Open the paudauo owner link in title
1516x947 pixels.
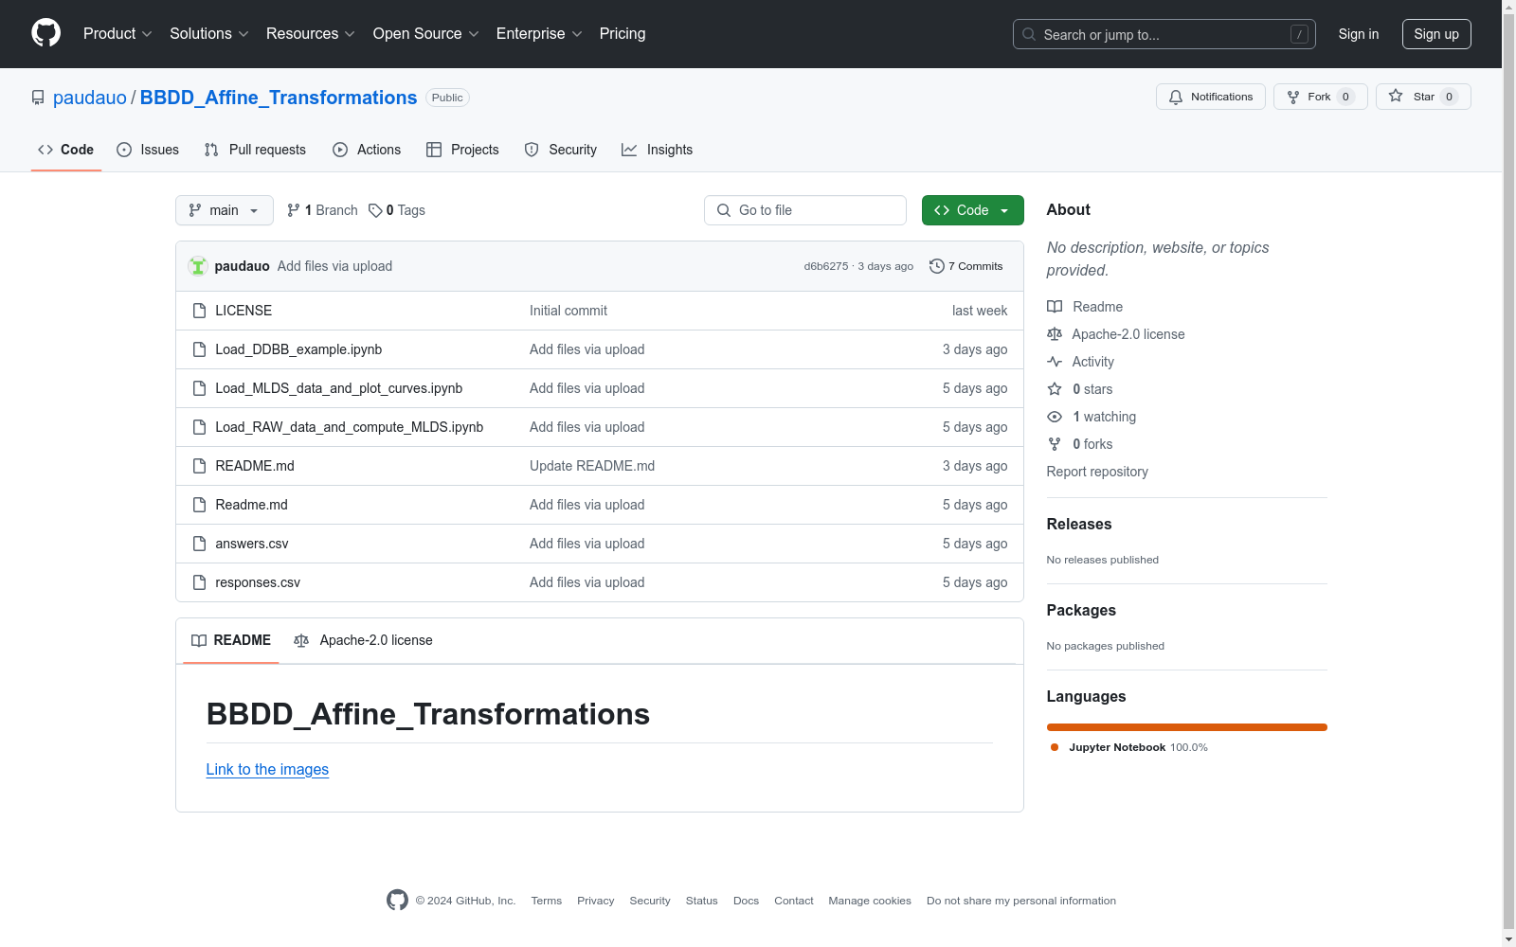(90, 98)
